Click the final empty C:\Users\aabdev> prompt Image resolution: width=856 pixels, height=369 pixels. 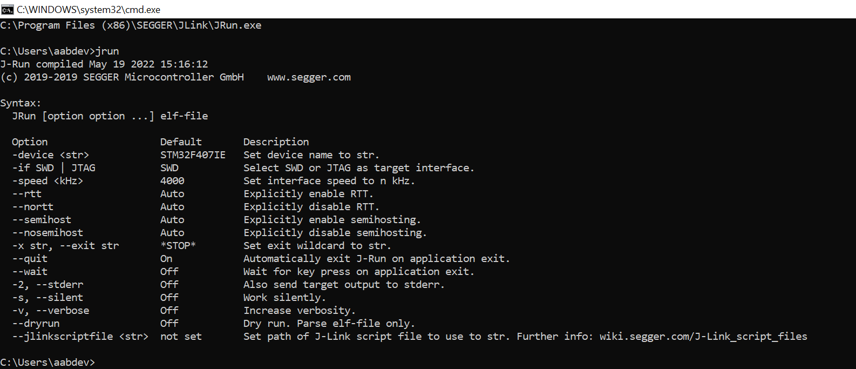(47, 363)
